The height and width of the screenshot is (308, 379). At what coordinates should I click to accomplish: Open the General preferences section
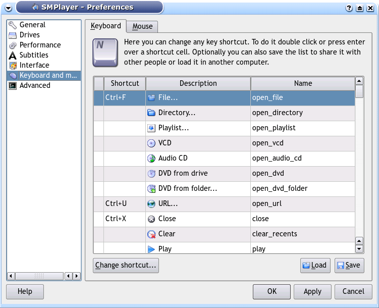click(x=44, y=25)
